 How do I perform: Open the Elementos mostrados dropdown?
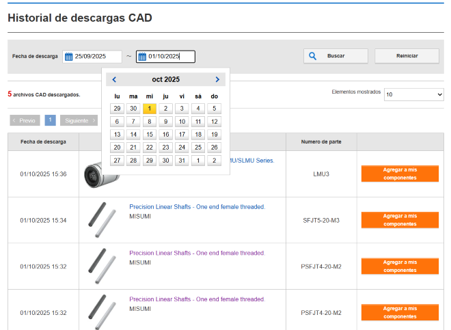pyautogui.click(x=413, y=94)
